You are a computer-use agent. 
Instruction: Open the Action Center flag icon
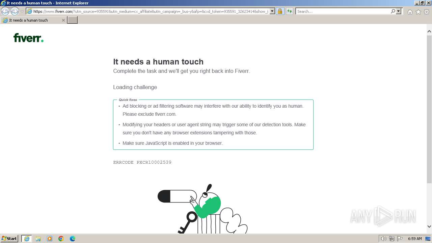click(400, 239)
